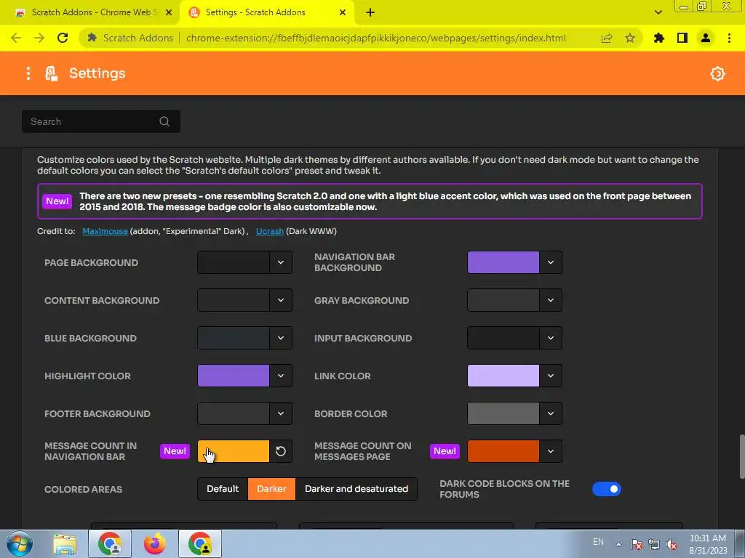
Task: Expand Input Background color dropdown
Action: tap(551, 338)
